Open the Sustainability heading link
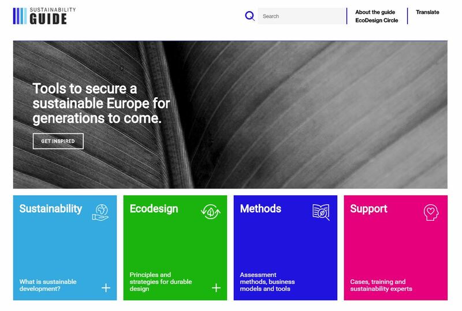This screenshot has height=311, width=462. coord(51,209)
